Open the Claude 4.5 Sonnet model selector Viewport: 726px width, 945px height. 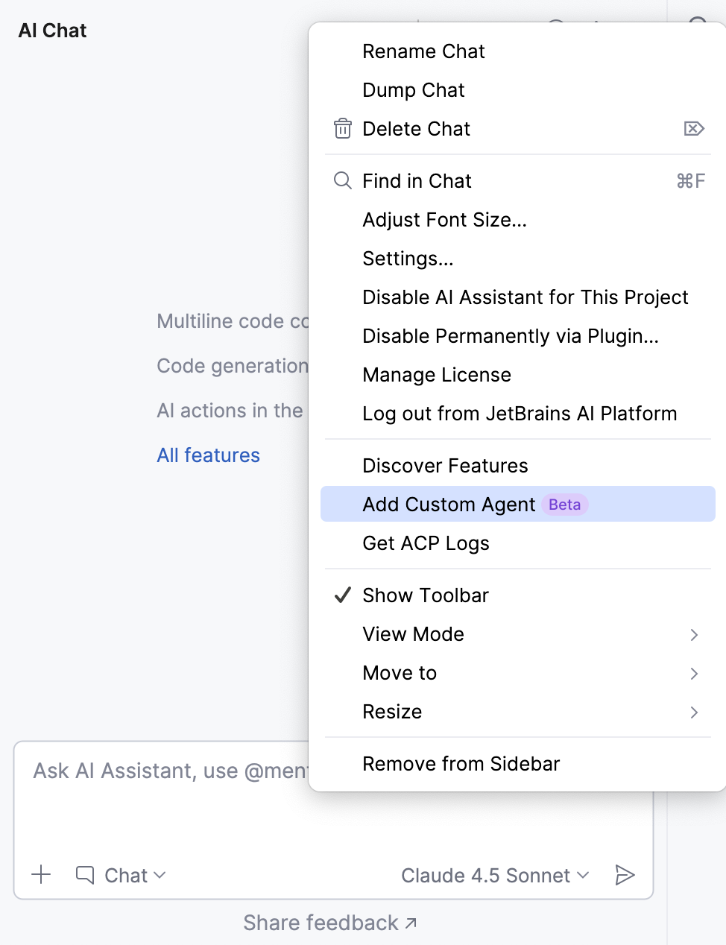[x=495, y=875]
